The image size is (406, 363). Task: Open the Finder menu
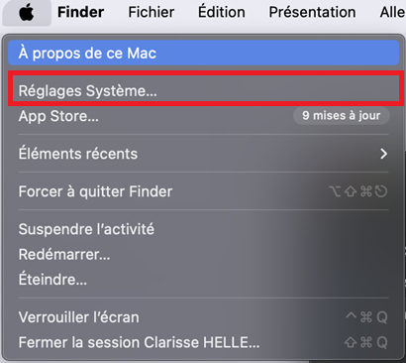[x=80, y=12]
